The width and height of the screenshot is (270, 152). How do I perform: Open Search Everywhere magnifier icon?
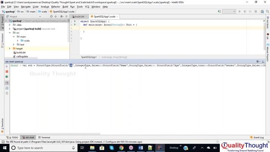click(x=267, y=11)
